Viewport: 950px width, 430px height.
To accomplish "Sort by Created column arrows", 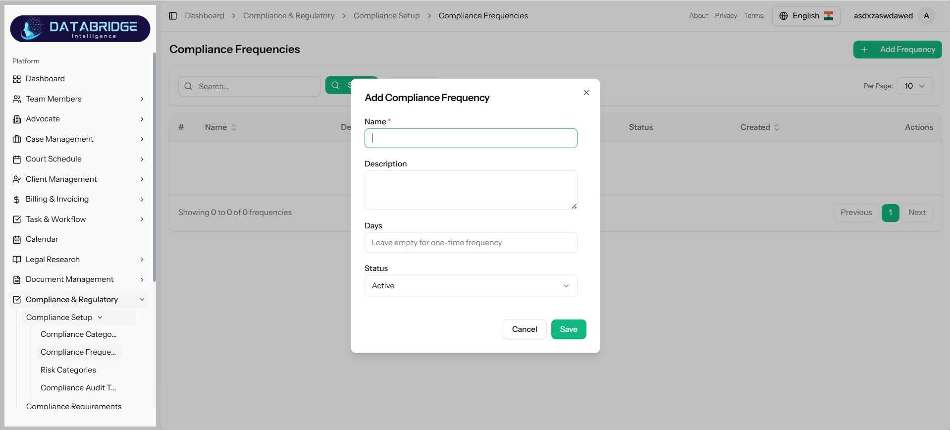I will point(777,127).
